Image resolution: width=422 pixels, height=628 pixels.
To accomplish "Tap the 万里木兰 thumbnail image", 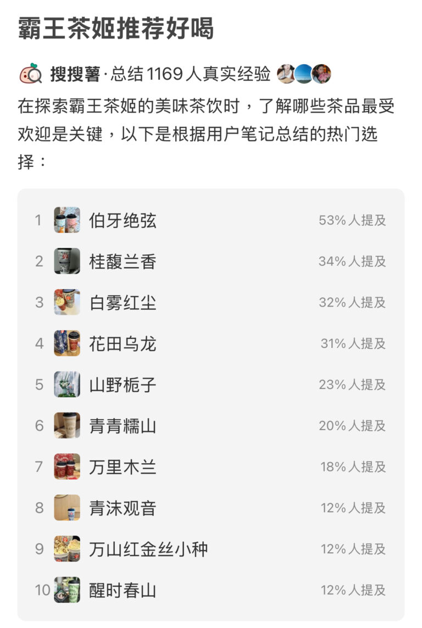I will pyautogui.click(x=67, y=466).
